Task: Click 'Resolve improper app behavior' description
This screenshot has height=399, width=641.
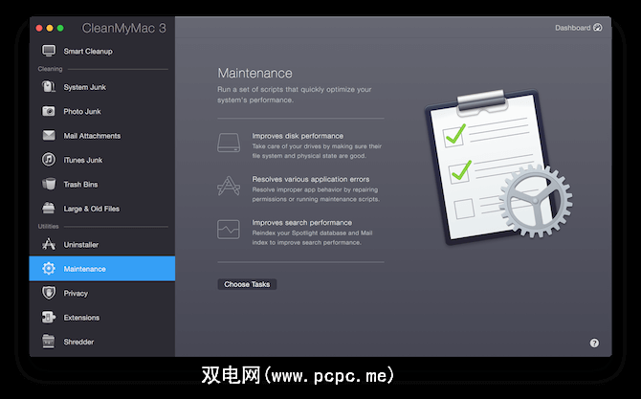Action: 316,194
